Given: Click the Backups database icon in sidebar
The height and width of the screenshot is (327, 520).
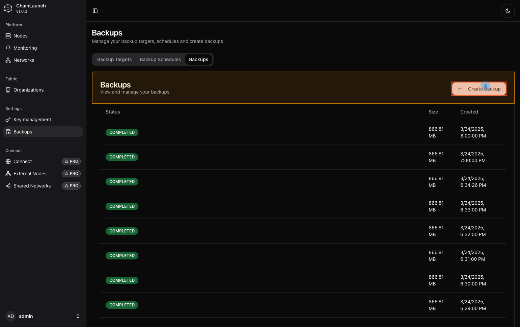Looking at the screenshot, I should click(8, 132).
